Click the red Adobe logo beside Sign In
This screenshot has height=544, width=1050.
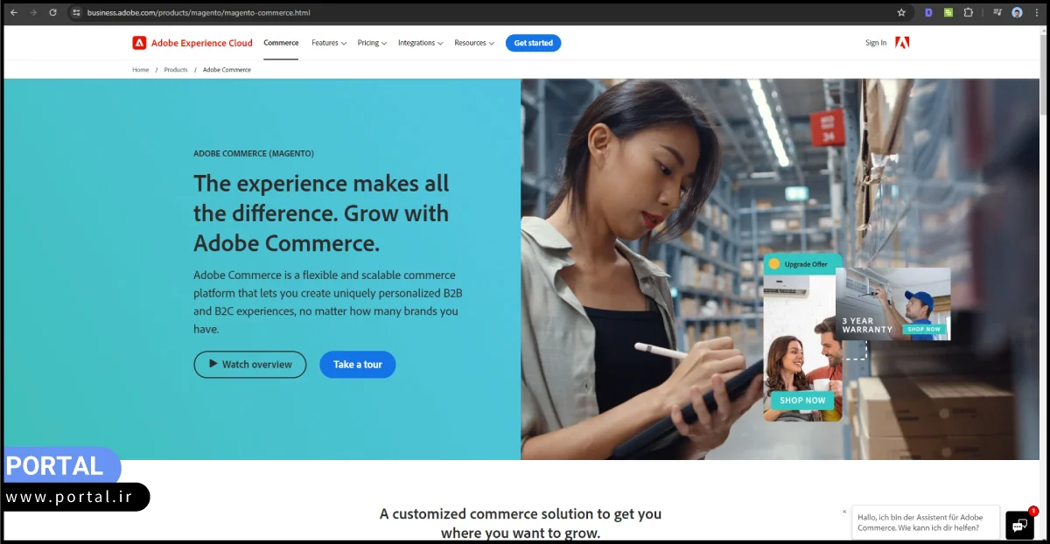(x=902, y=42)
